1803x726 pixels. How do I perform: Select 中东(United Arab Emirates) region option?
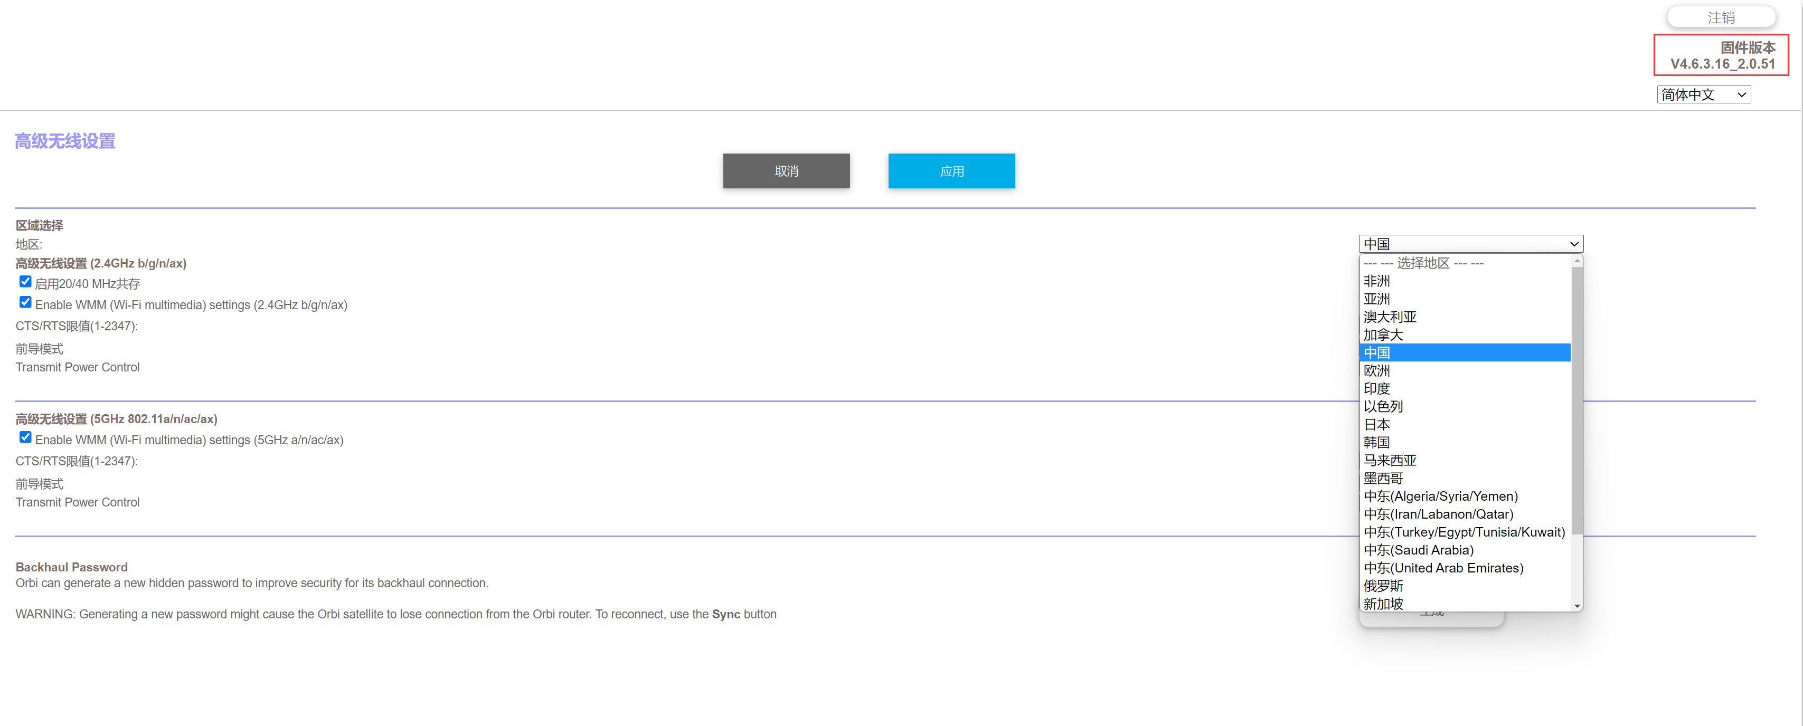(x=1442, y=568)
